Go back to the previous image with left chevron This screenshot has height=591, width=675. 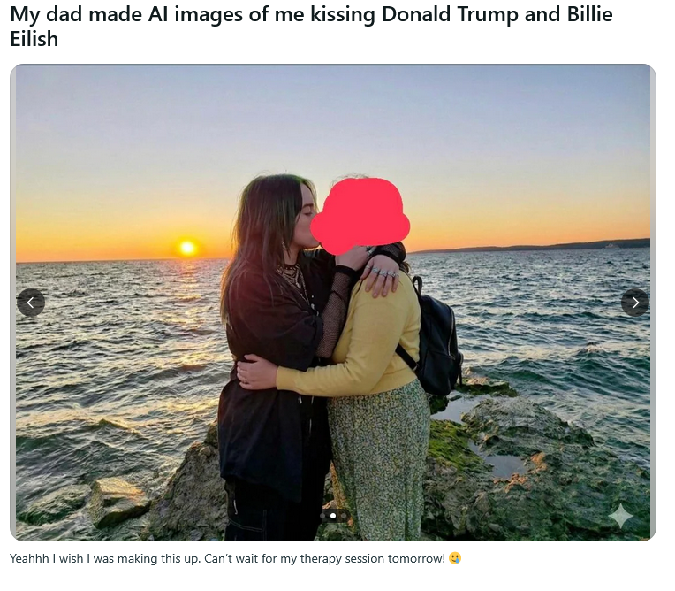[31, 303]
